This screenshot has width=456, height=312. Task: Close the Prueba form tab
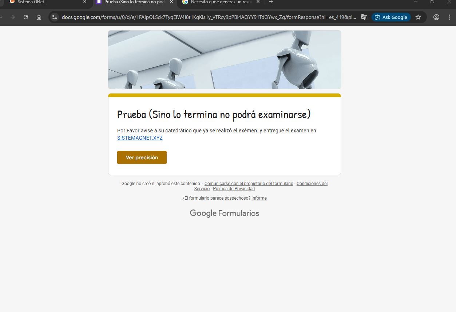(x=171, y=2)
